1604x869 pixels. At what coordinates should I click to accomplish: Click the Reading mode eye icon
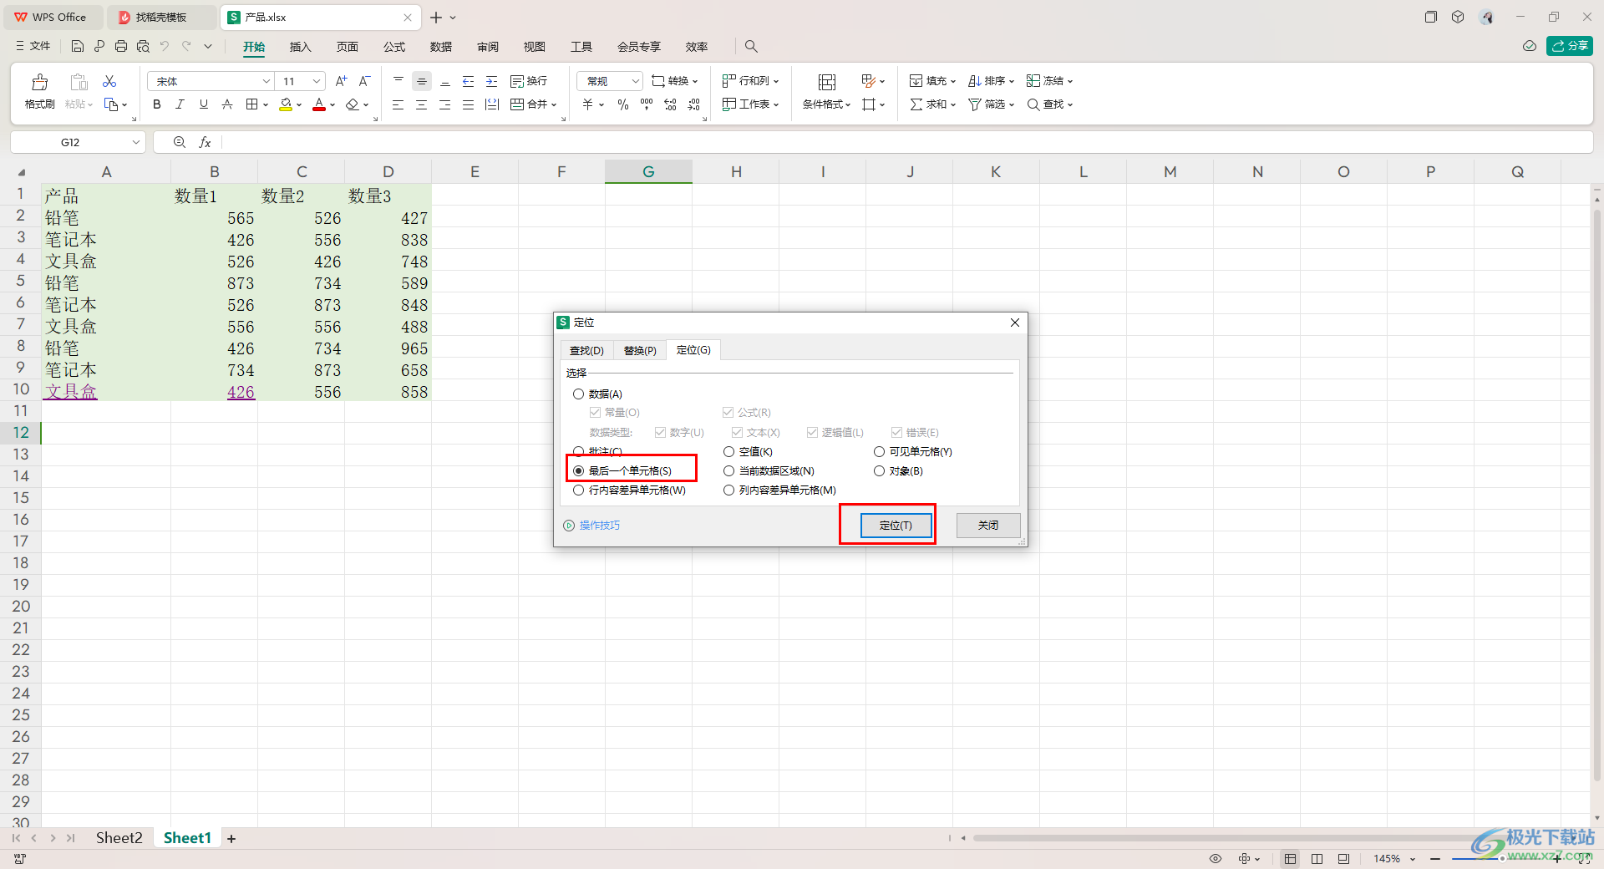click(x=1216, y=859)
